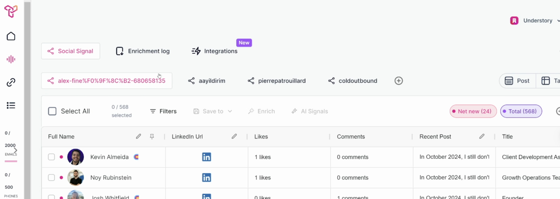Click the chain link sidebar icon
Screen dimensions: 560x199
[x=11, y=82]
